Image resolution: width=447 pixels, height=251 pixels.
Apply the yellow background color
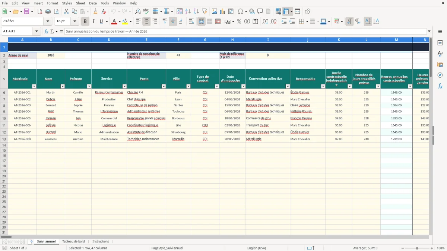pos(125,22)
